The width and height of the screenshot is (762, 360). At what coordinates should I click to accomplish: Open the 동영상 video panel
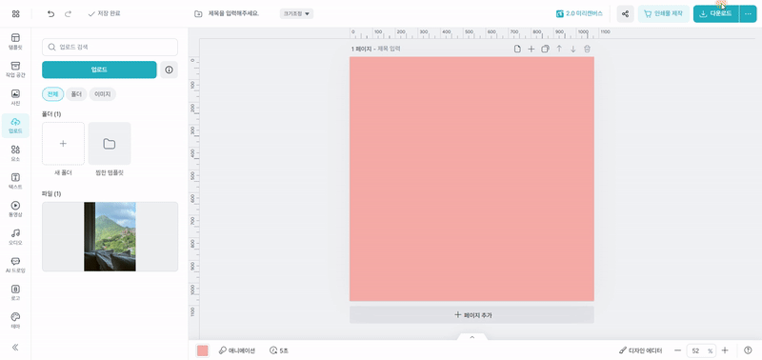(x=15, y=210)
